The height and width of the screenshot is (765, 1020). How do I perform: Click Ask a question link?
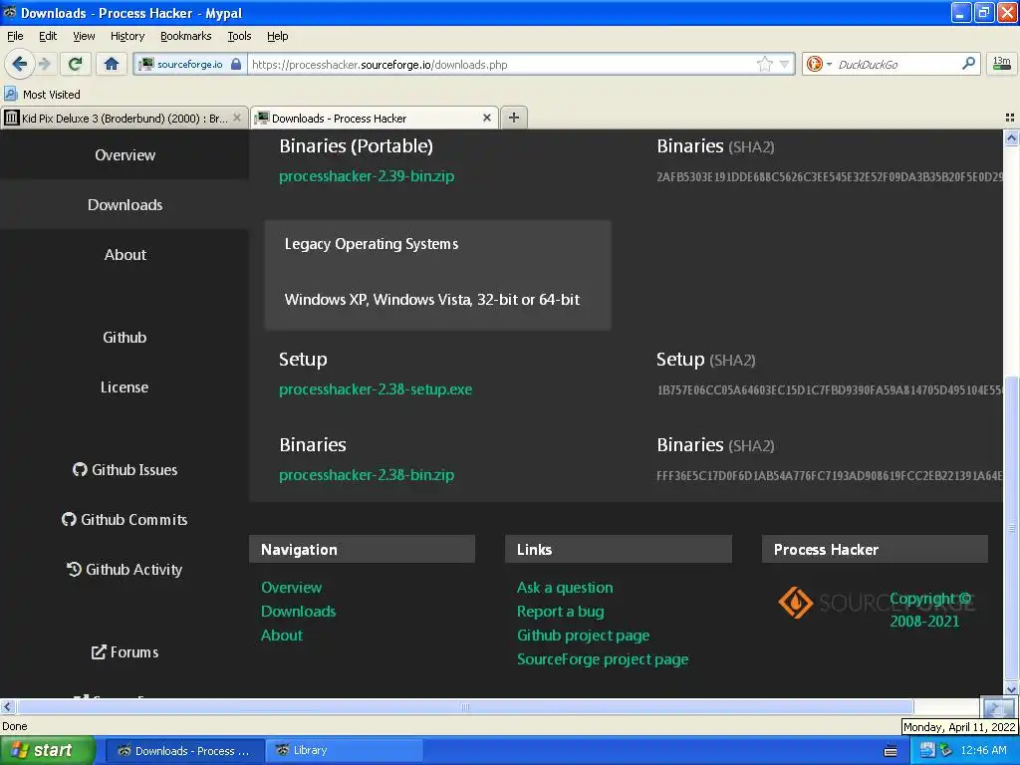coord(565,588)
